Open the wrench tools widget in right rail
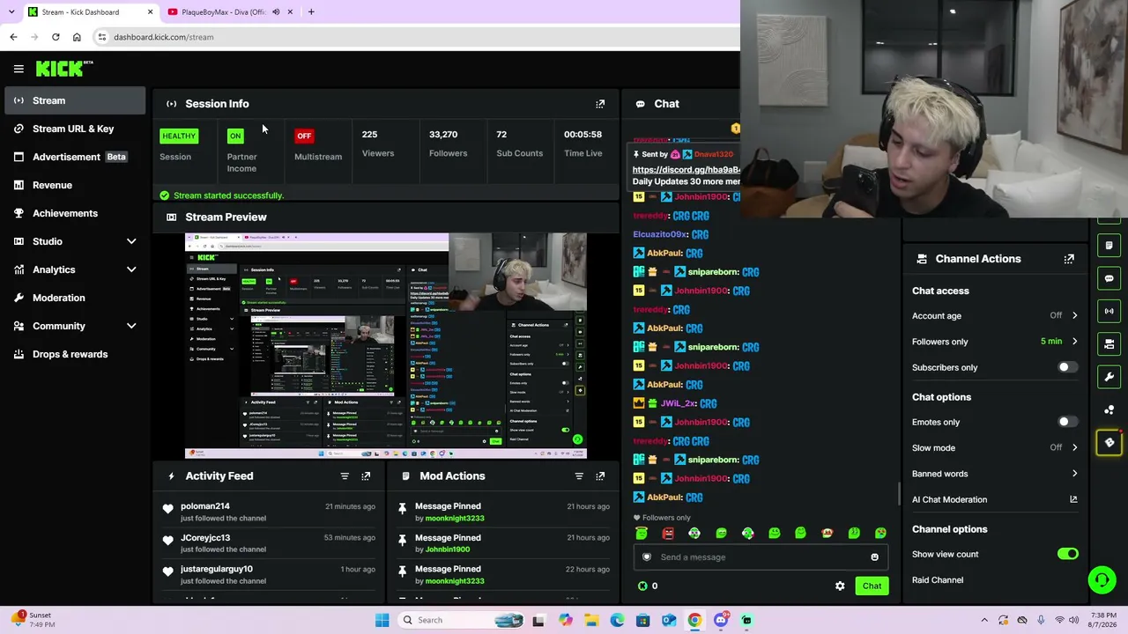This screenshot has width=1128, height=634. click(x=1109, y=377)
